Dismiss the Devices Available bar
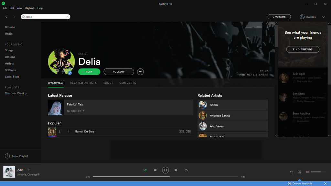The width and height of the screenshot is (331, 186). pos(325,183)
